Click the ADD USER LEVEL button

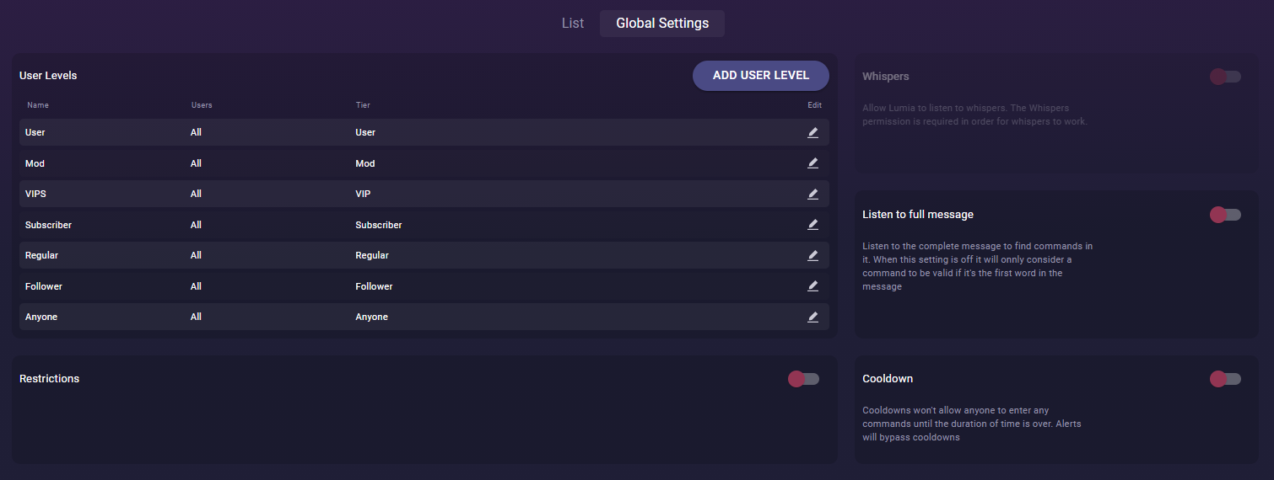click(761, 75)
